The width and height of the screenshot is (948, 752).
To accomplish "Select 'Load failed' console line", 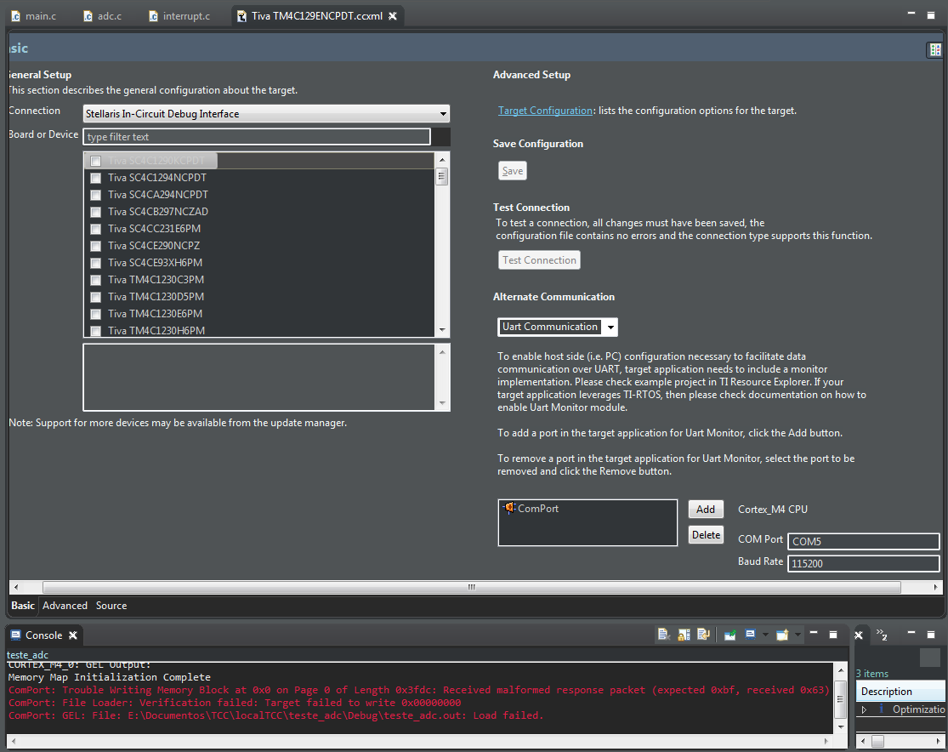I will [x=275, y=715].
